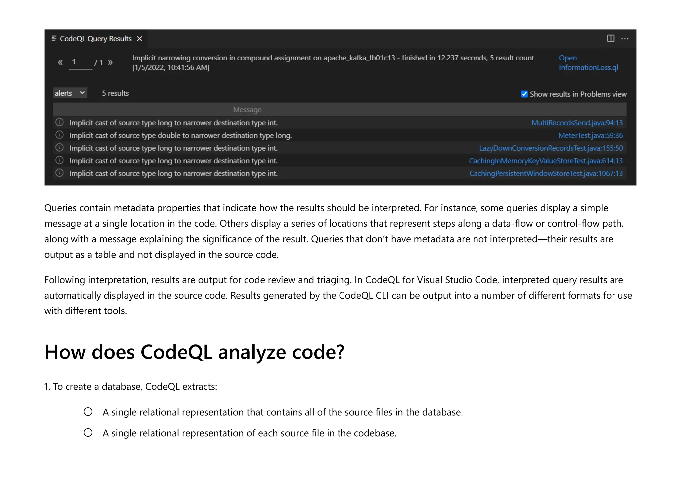Click the Message column header

[x=247, y=109]
